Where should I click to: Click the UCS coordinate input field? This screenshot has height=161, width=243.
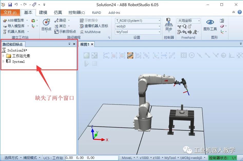coord(92,158)
